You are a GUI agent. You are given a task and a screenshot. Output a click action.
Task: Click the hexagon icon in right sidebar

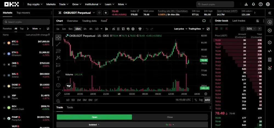[269, 43]
